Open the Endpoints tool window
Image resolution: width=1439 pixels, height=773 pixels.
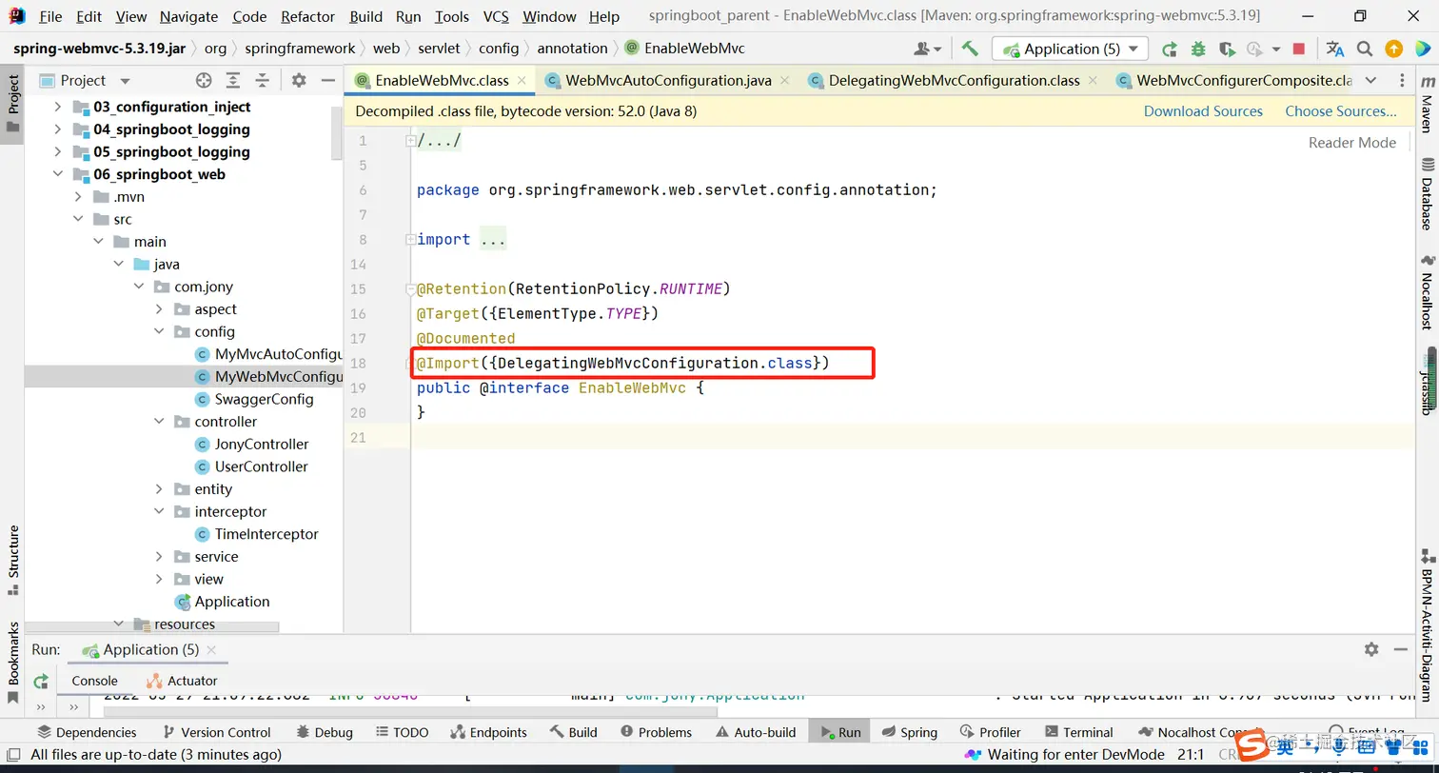pos(487,732)
